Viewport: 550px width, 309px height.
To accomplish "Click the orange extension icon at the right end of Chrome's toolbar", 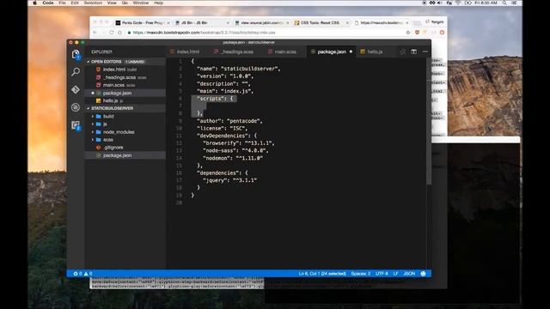I will click(442, 33).
